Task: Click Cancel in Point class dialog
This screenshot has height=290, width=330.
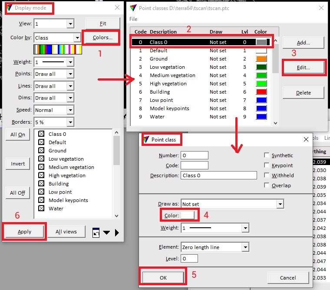Action: point(288,277)
